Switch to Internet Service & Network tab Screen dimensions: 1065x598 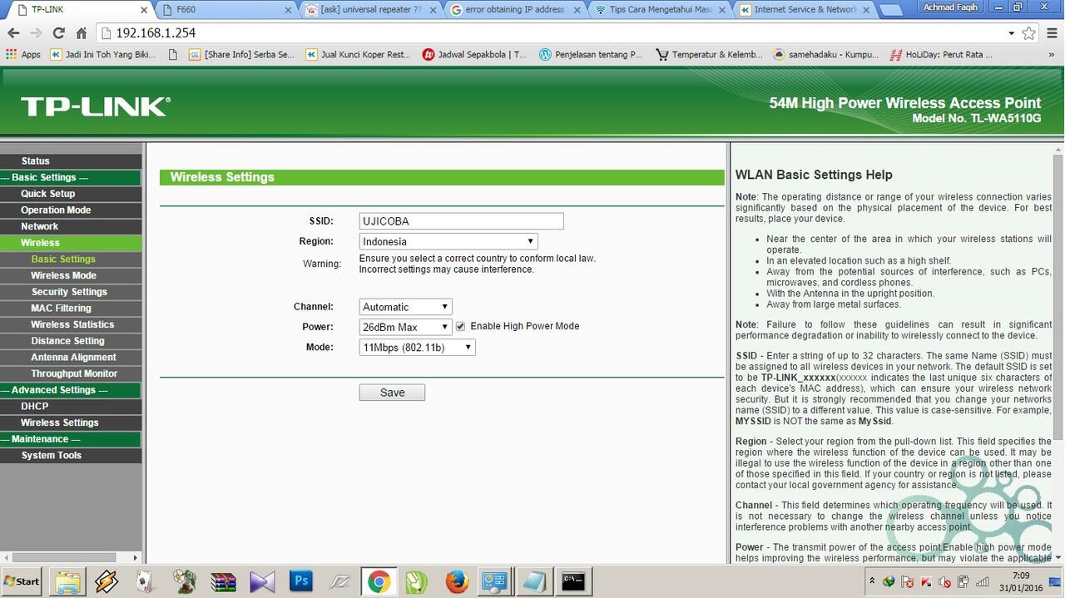tap(804, 10)
